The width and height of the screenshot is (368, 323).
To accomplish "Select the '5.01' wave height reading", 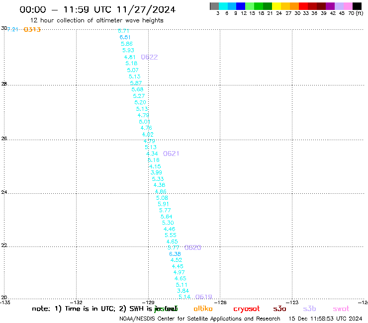I will pyautogui.click(x=145, y=122).
